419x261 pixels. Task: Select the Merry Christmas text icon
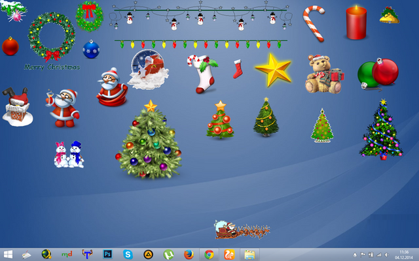point(52,67)
